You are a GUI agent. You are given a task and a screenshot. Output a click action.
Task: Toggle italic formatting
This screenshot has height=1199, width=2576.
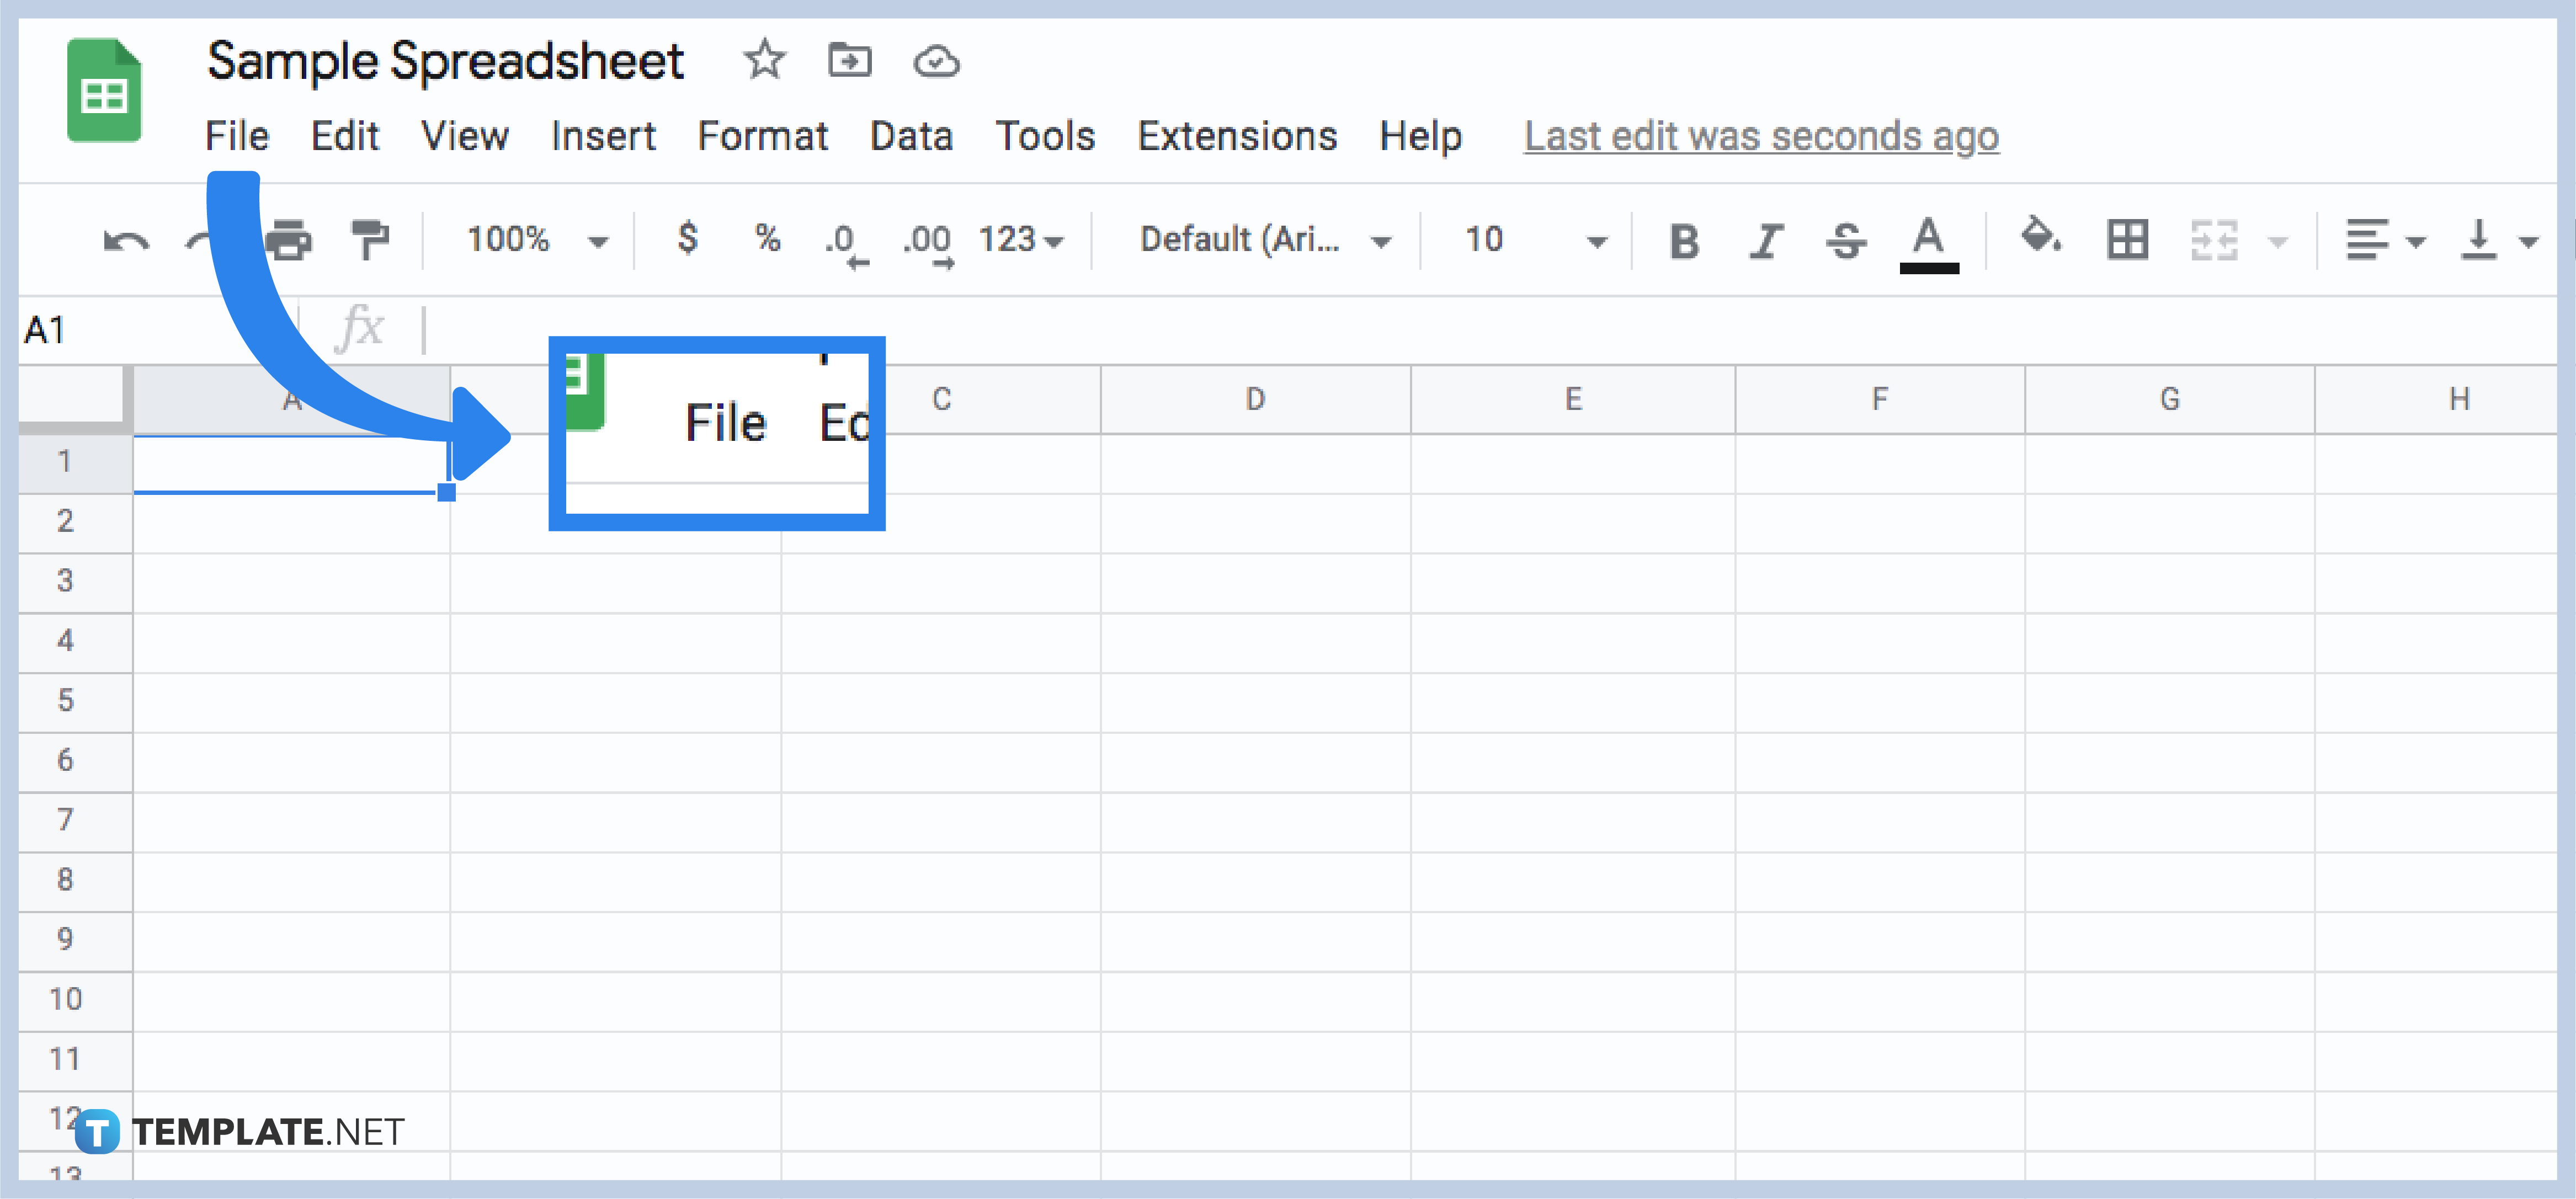point(1766,240)
